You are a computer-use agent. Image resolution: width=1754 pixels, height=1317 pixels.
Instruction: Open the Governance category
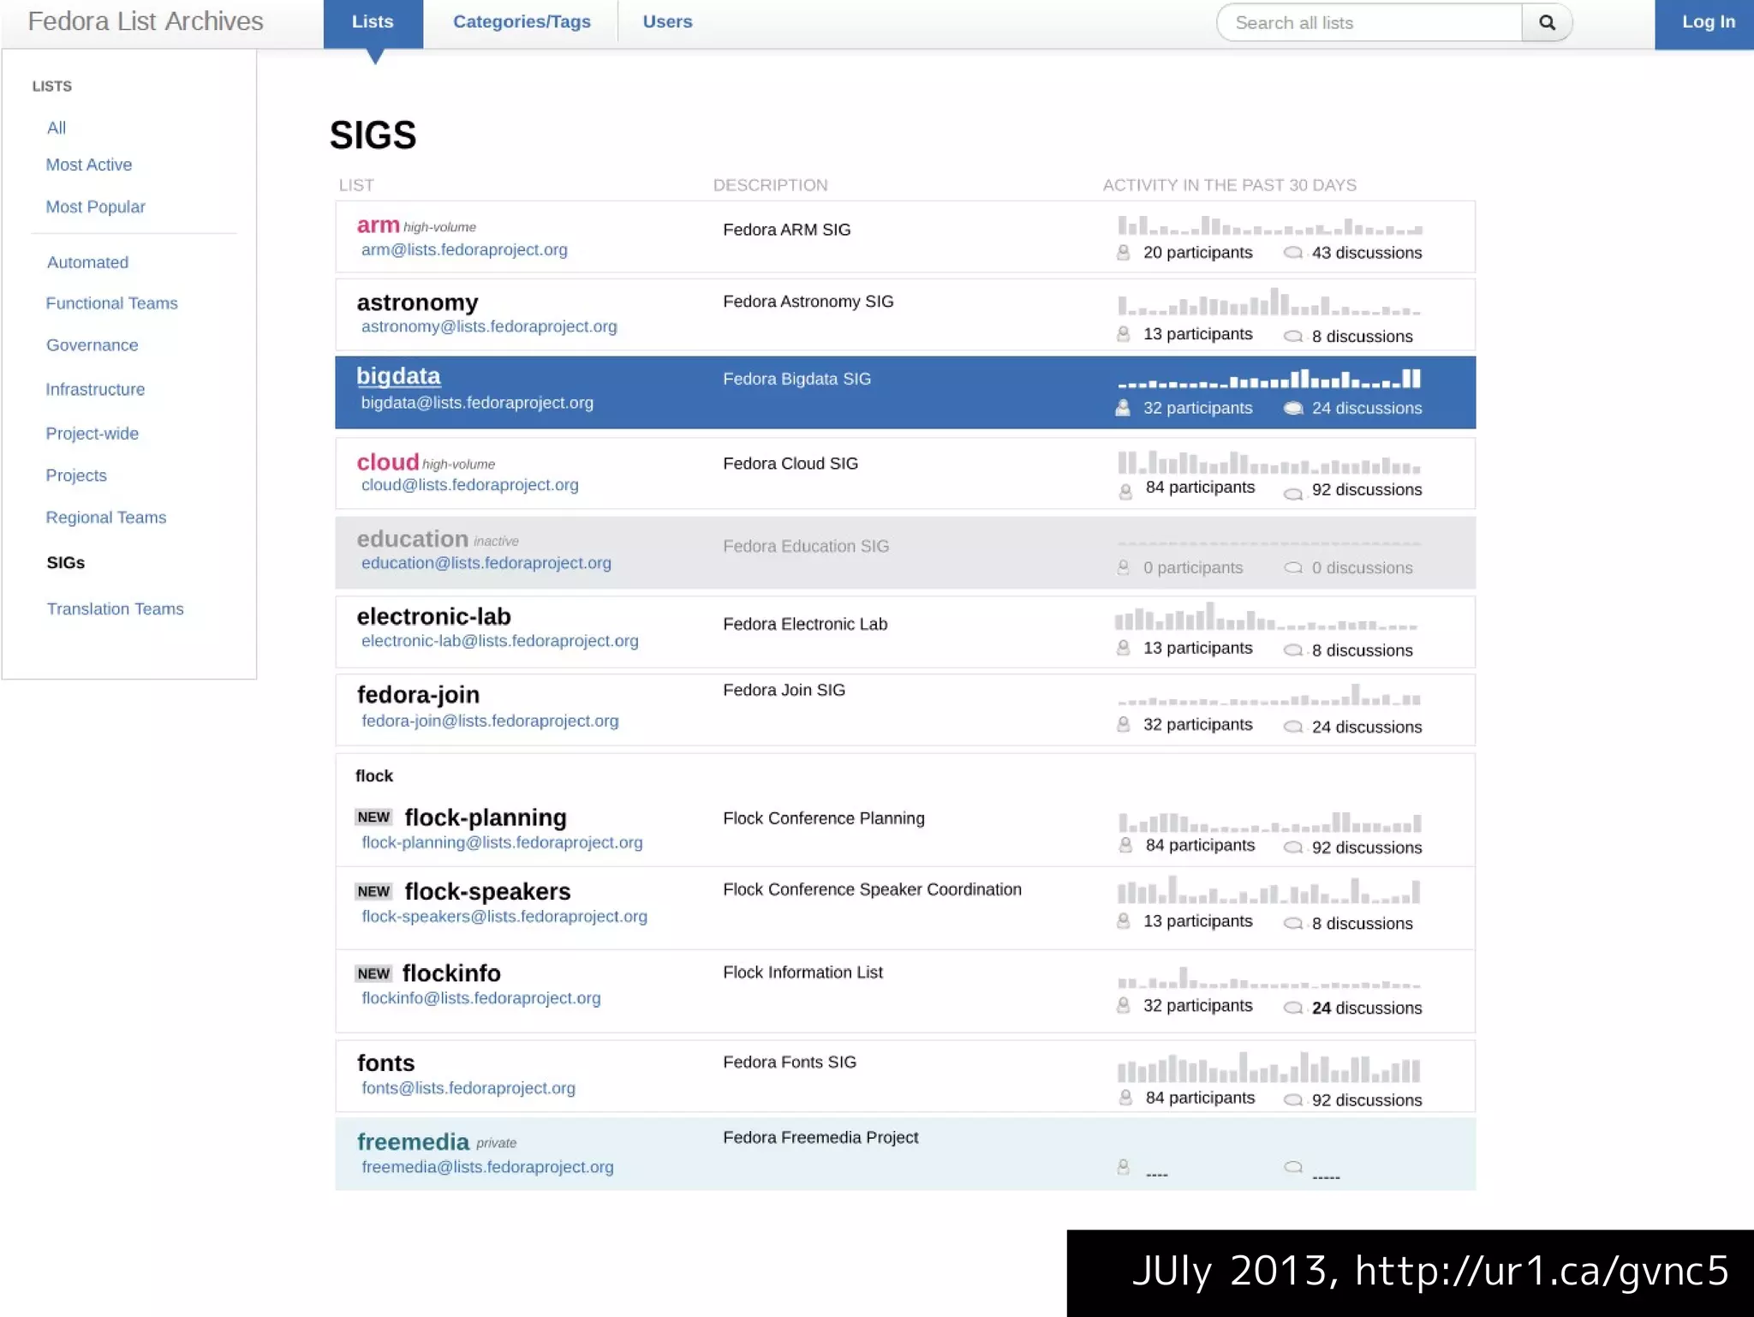click(x=92, y=345)
